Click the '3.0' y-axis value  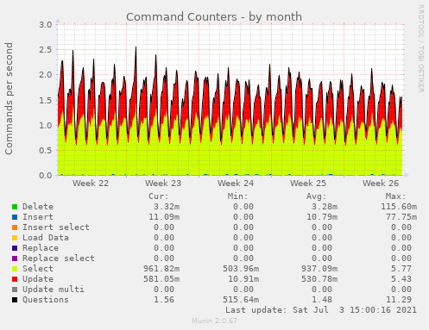click(x=46, y=24)
